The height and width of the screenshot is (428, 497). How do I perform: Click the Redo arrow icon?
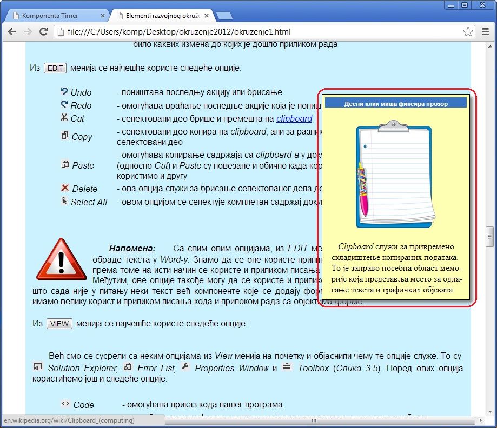[x=64, y=105]
